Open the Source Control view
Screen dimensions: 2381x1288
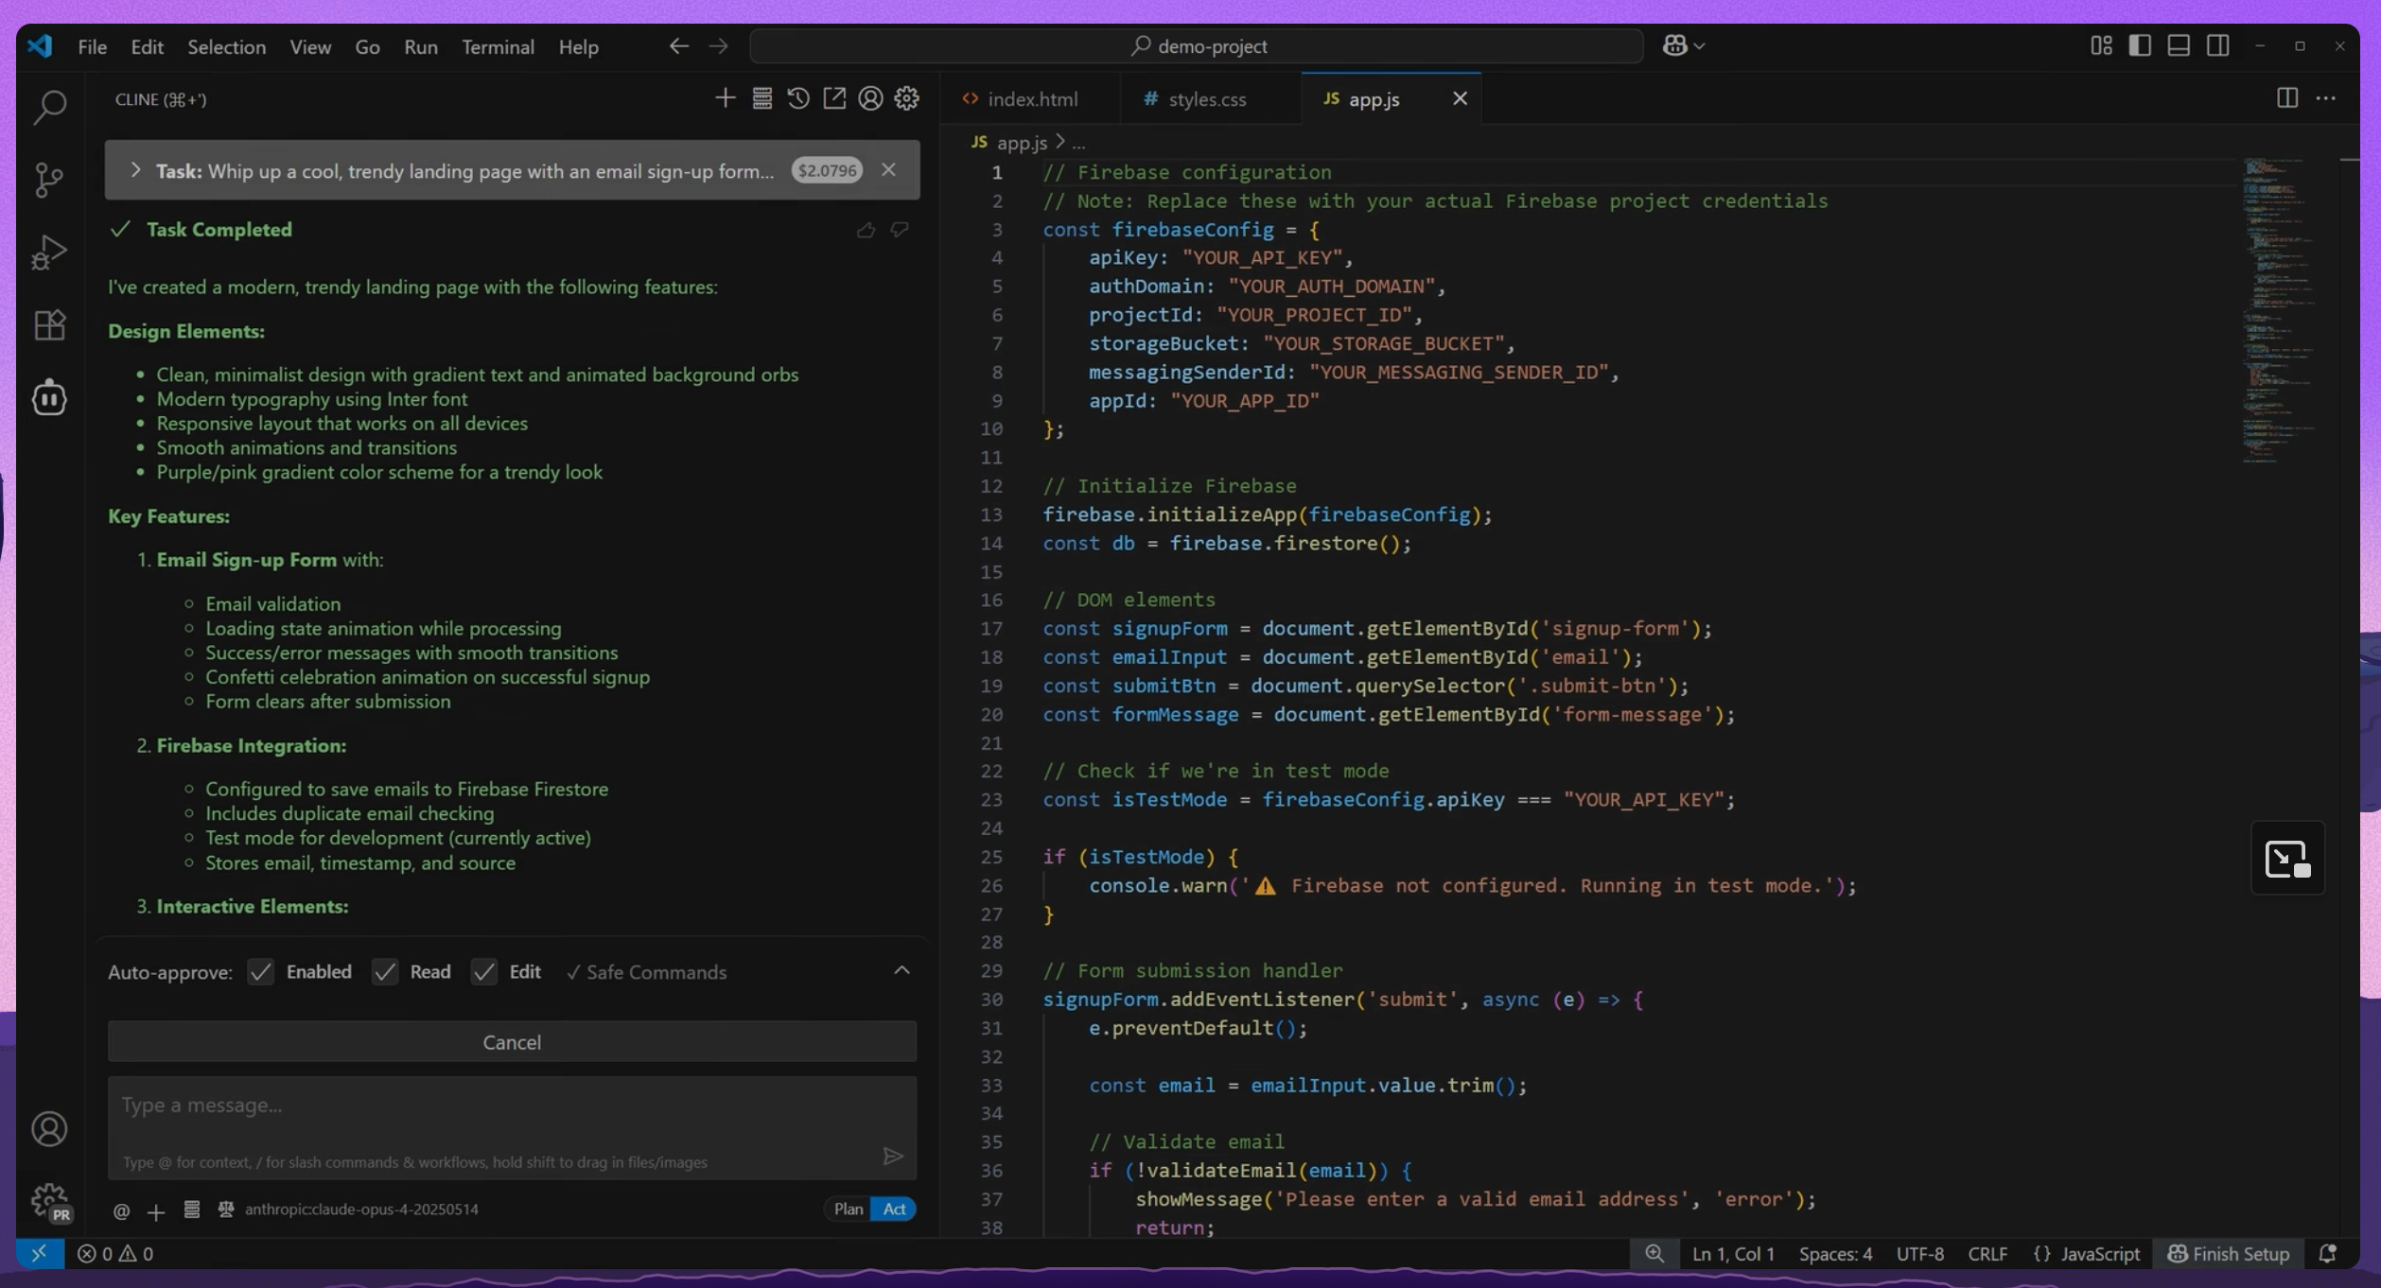pos(49,180)
